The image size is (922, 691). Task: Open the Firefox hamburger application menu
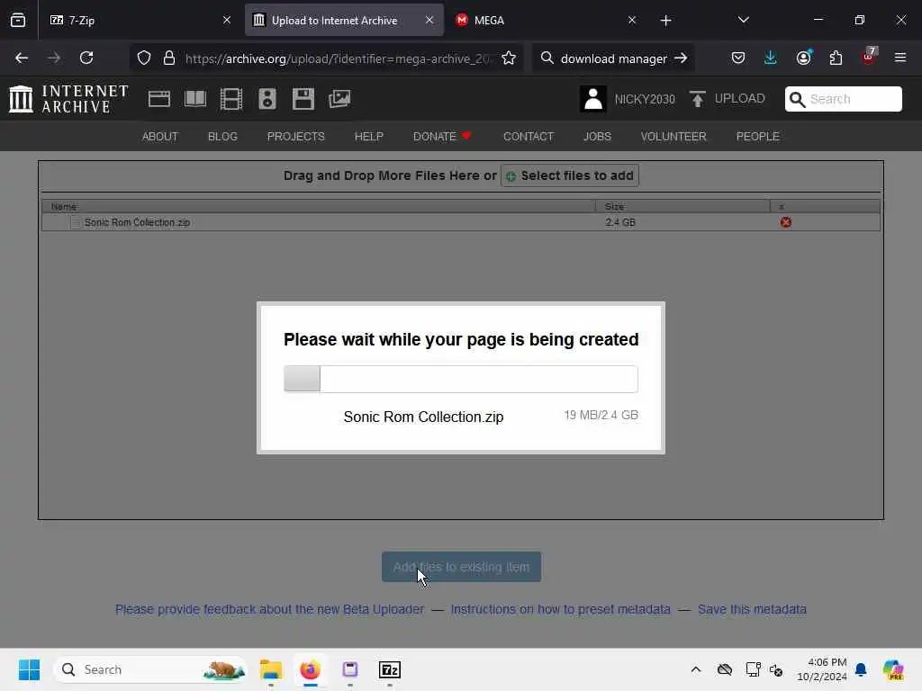pyautogui.click(x=900, y=58)
